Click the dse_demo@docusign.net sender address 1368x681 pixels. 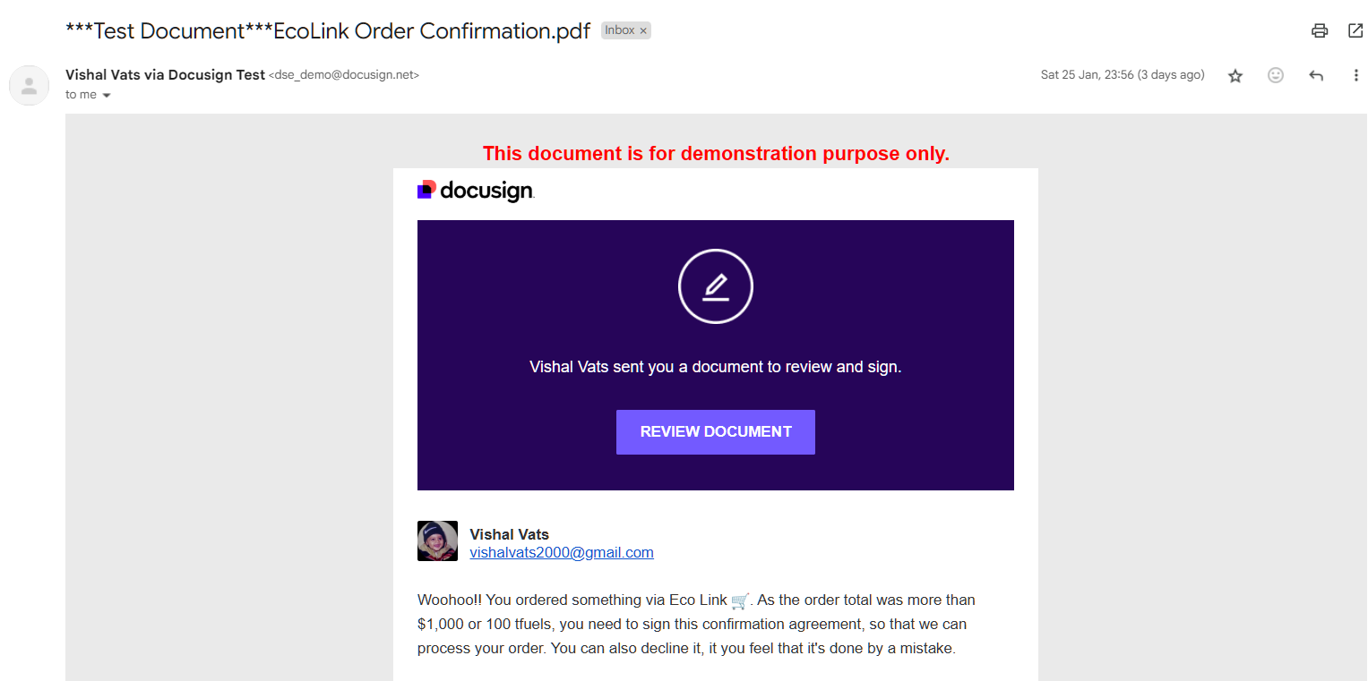tap(344, 75)
